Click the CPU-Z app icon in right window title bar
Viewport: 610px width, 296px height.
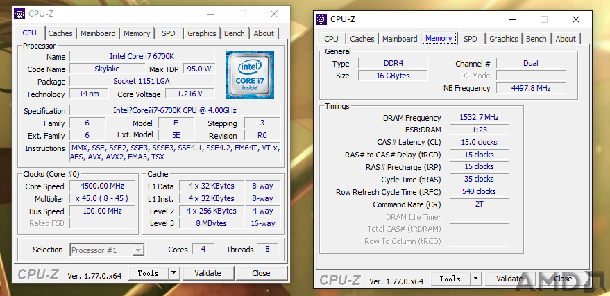321,19
